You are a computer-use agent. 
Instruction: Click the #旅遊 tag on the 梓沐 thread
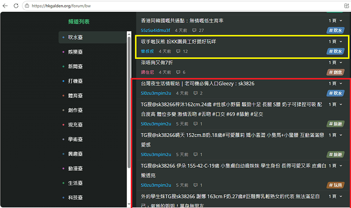335,124
